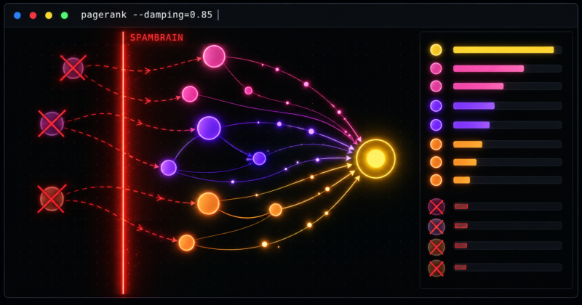582x305 pixels.
Task: Click the middle orange legend dot
Action: coord(436,162)
